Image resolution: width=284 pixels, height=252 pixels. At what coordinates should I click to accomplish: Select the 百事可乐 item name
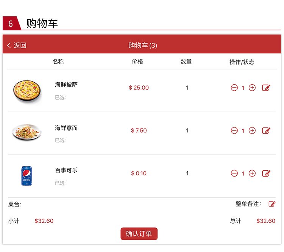pos(66,170)
